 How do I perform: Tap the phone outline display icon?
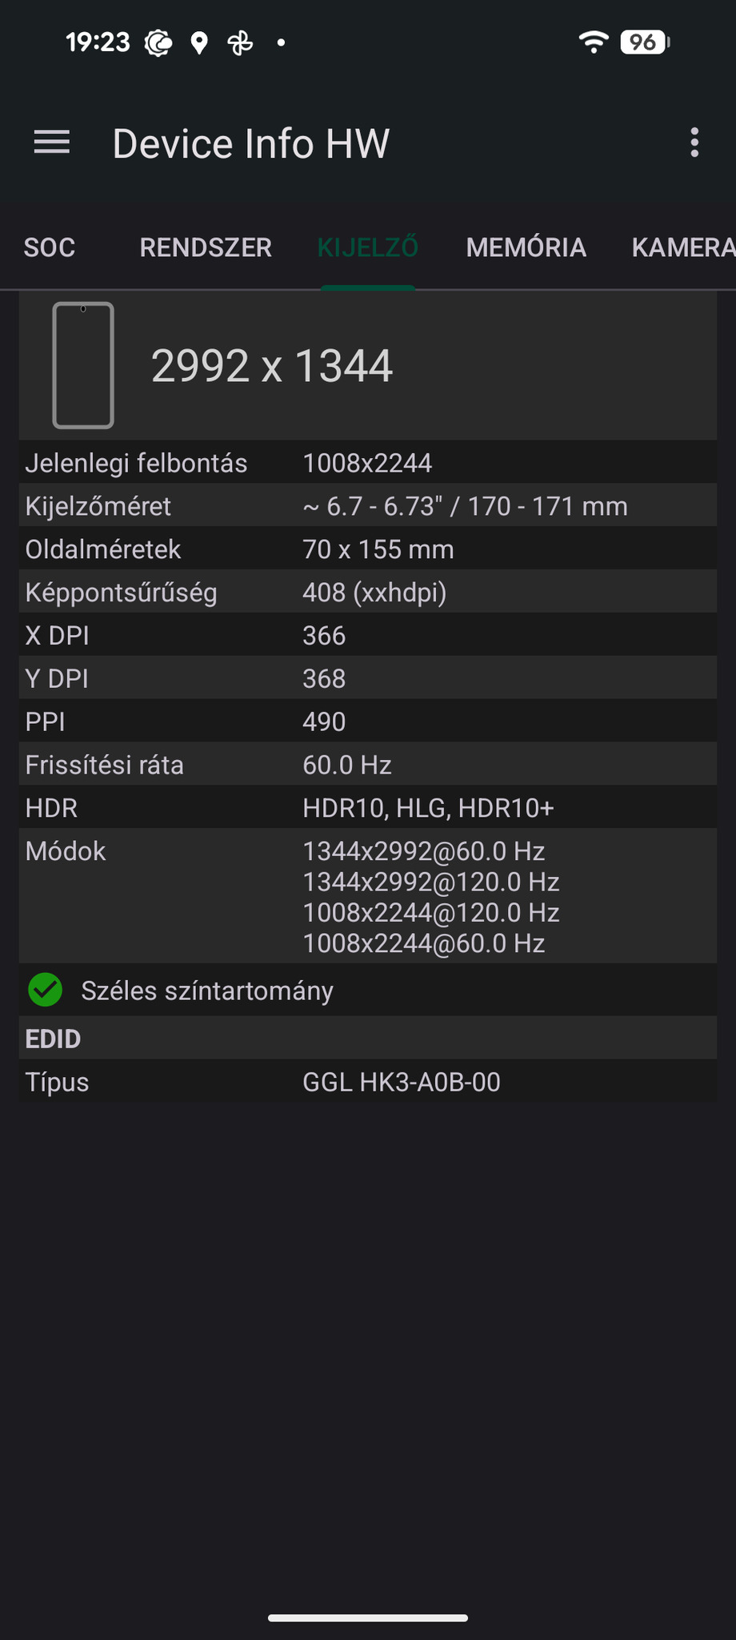83,365
